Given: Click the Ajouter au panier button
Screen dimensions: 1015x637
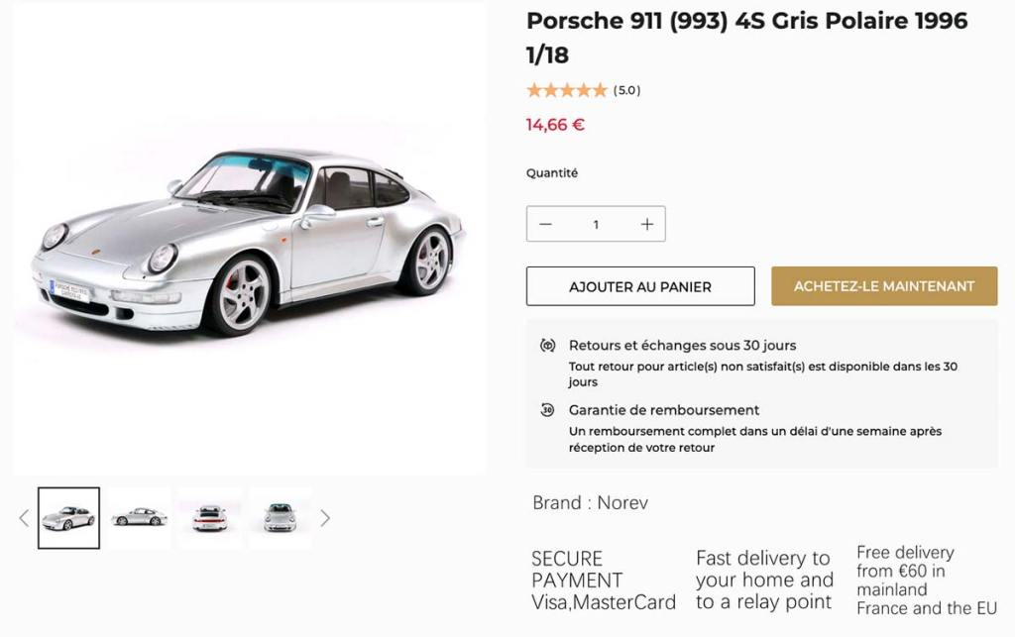Looking at the screenshot, I should 640,286.
